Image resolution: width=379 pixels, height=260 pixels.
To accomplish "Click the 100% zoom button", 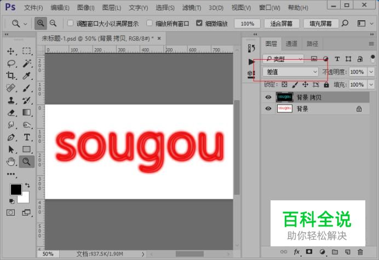I will click(247, 24).
